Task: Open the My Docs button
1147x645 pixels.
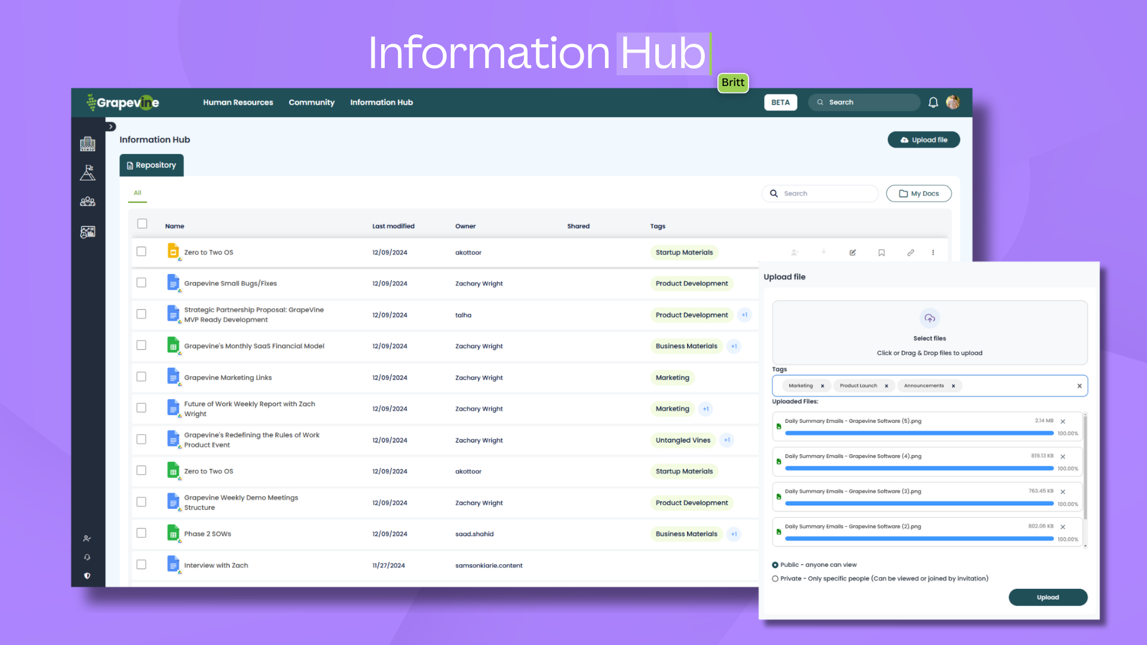Action: 918,193
